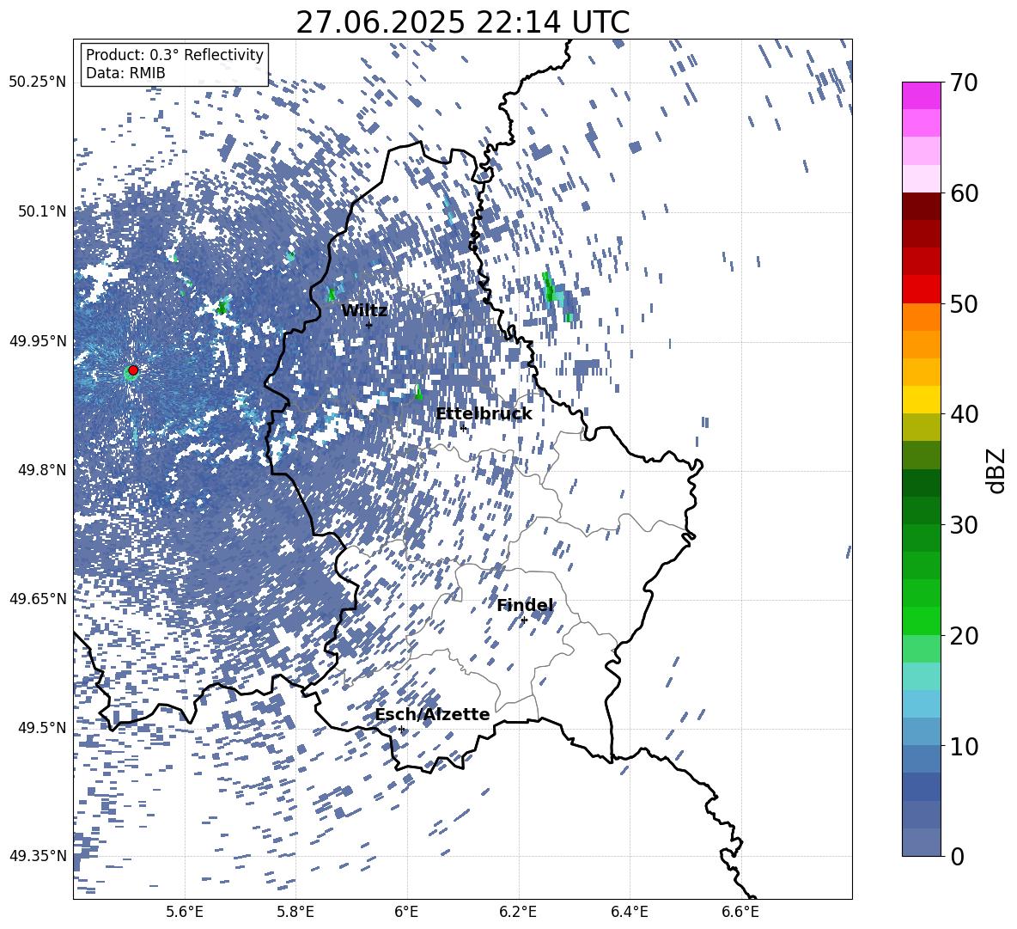Click the magenta swatch at top of colorbar
1017x929 pixels.
click(922, 96)
